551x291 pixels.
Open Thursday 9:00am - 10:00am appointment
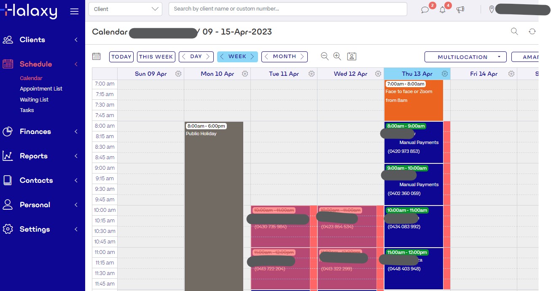tap(414, 184)
